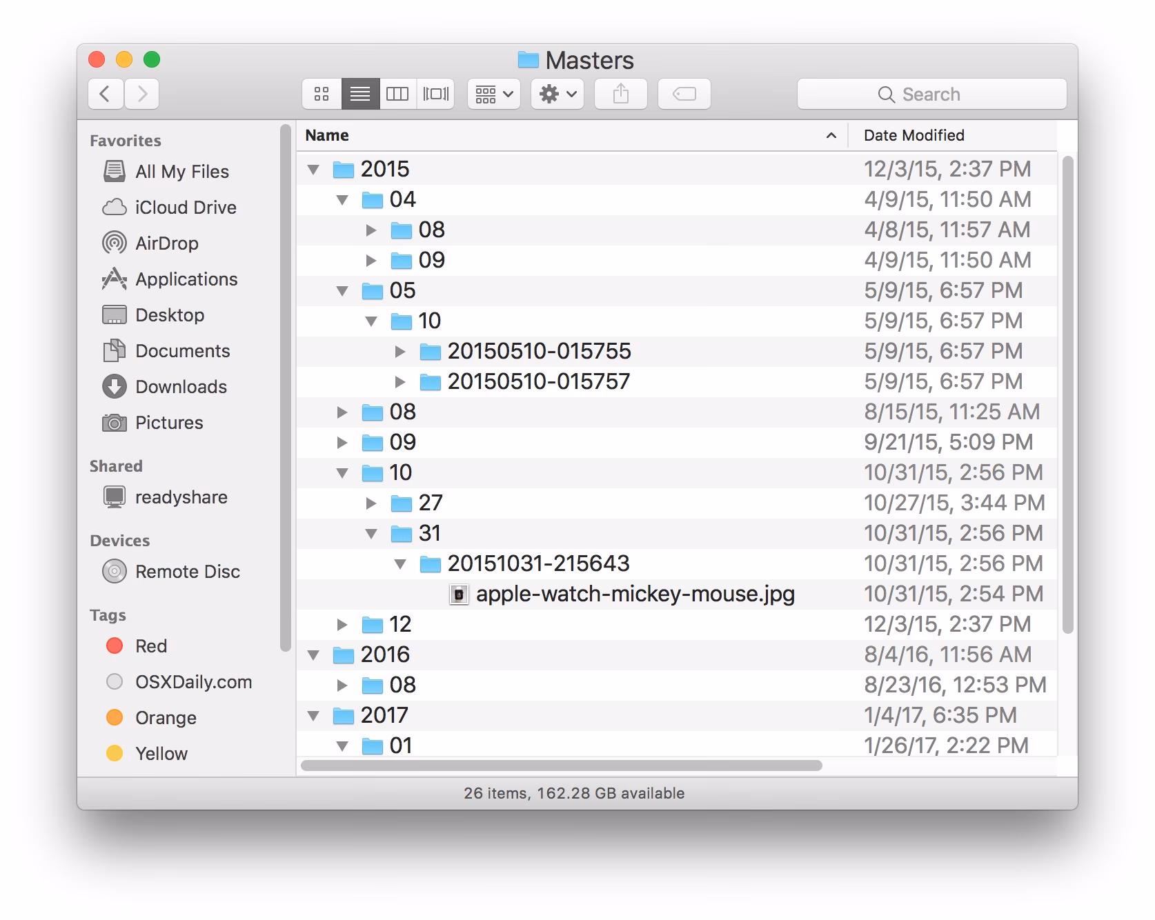The image size is (1155, 920).
Task: Switch to icon view in the toolbar
Action: pyautogui.click(x=321, y=94)
